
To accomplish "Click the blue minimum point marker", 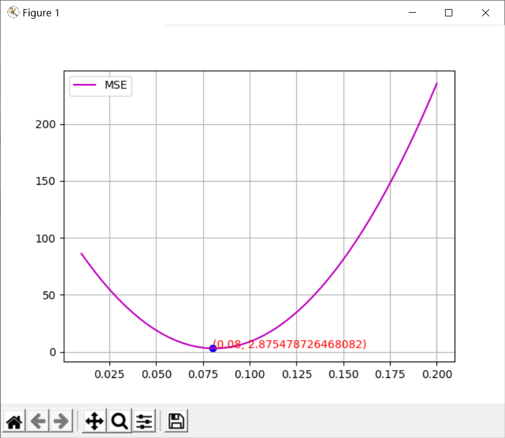I will coord(213,348).
